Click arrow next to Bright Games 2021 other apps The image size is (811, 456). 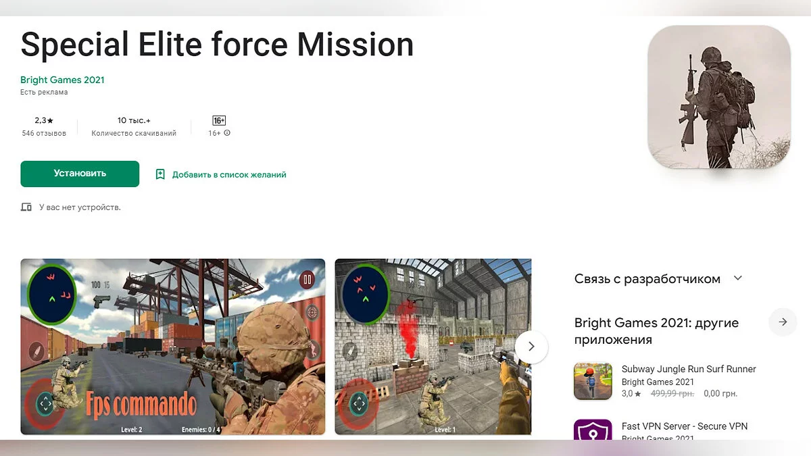click(783, 322)
